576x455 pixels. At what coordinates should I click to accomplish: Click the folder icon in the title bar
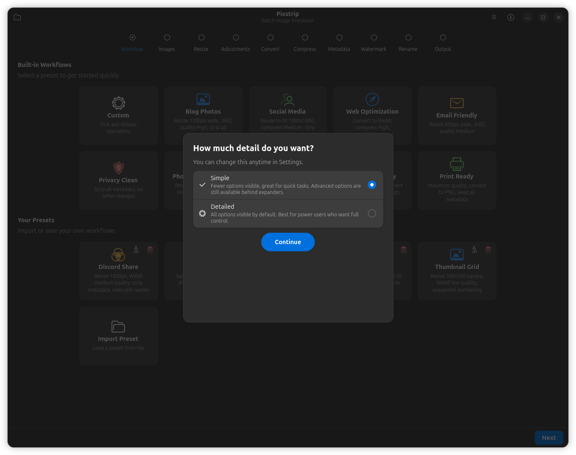tap(17, 17)
